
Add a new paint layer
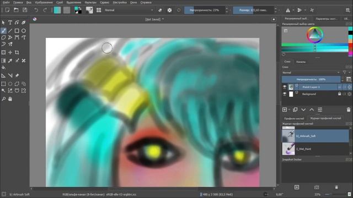285,109
